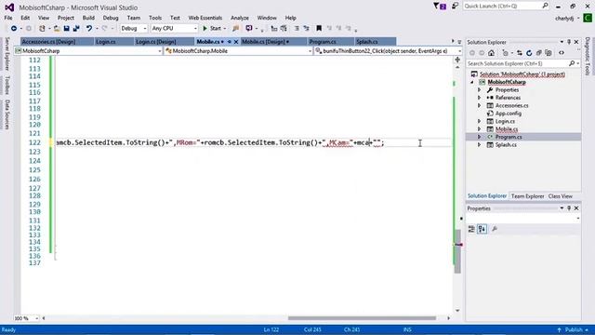Close the Mobile.cs editor tab
This screenshot has width=595, height=335.
235,42
